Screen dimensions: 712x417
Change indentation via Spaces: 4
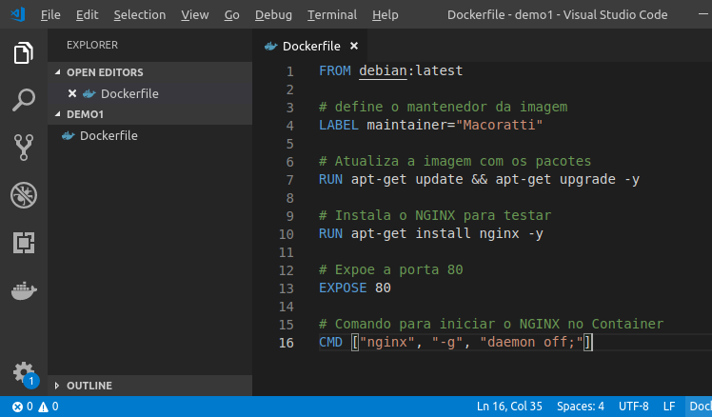(580, 407)
